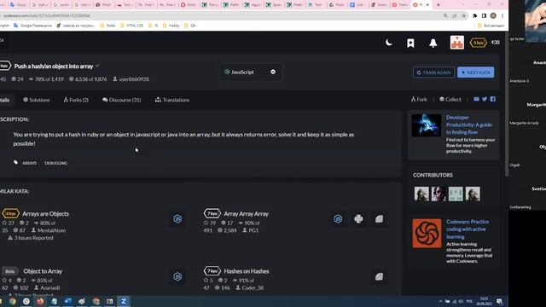The image size is (546, 307).
Task: Click the Python icon for Array Array Array
Action: 358,219
